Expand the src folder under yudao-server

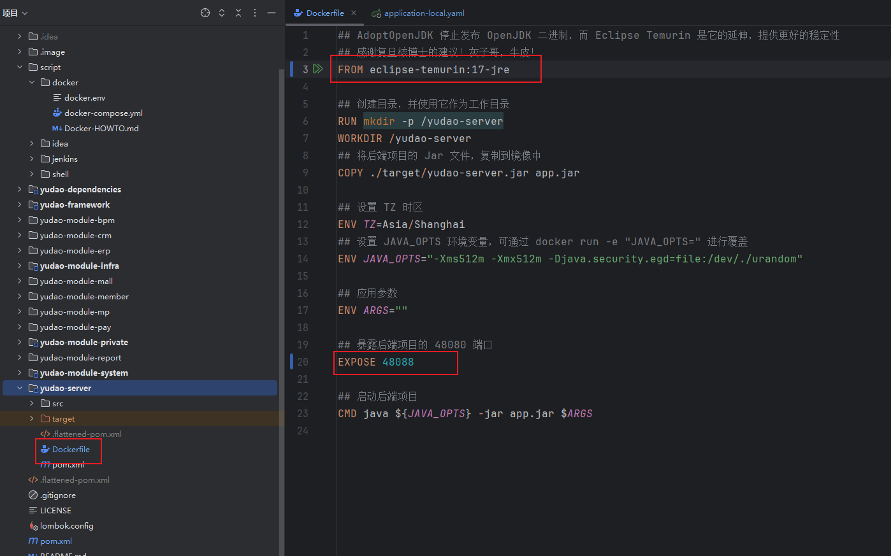coord(32,403)
